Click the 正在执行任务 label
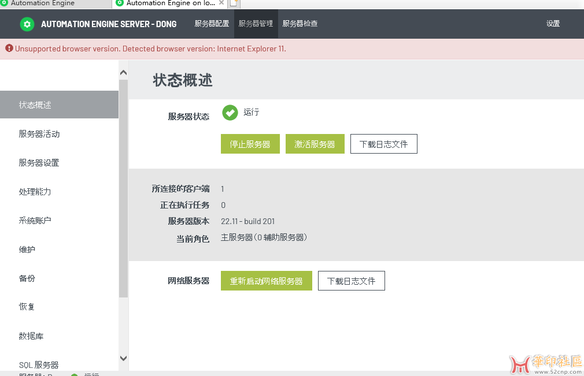Viewport: 584px width, 376px height. tap(184, 205)
